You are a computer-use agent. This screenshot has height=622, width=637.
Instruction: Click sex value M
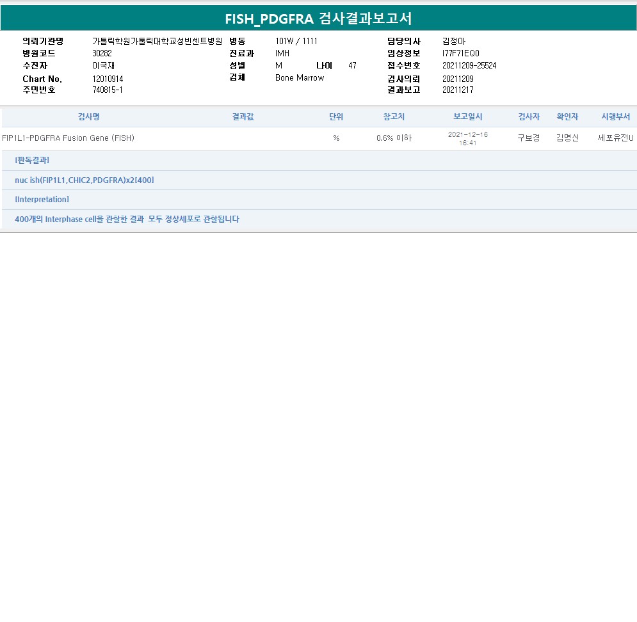click(x=278, y=65)
